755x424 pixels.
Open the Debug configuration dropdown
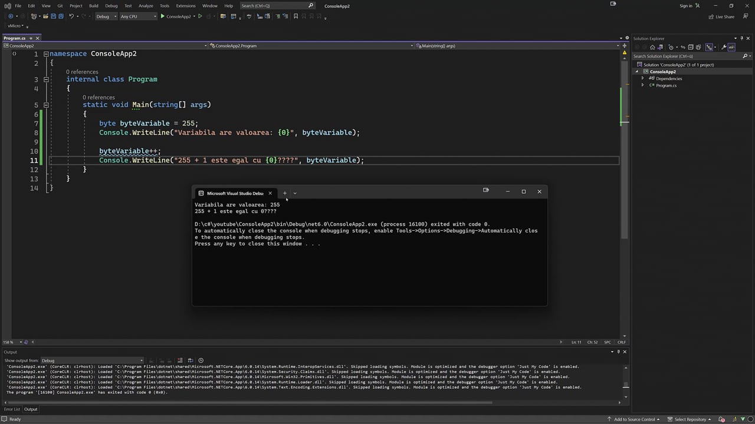106,16
